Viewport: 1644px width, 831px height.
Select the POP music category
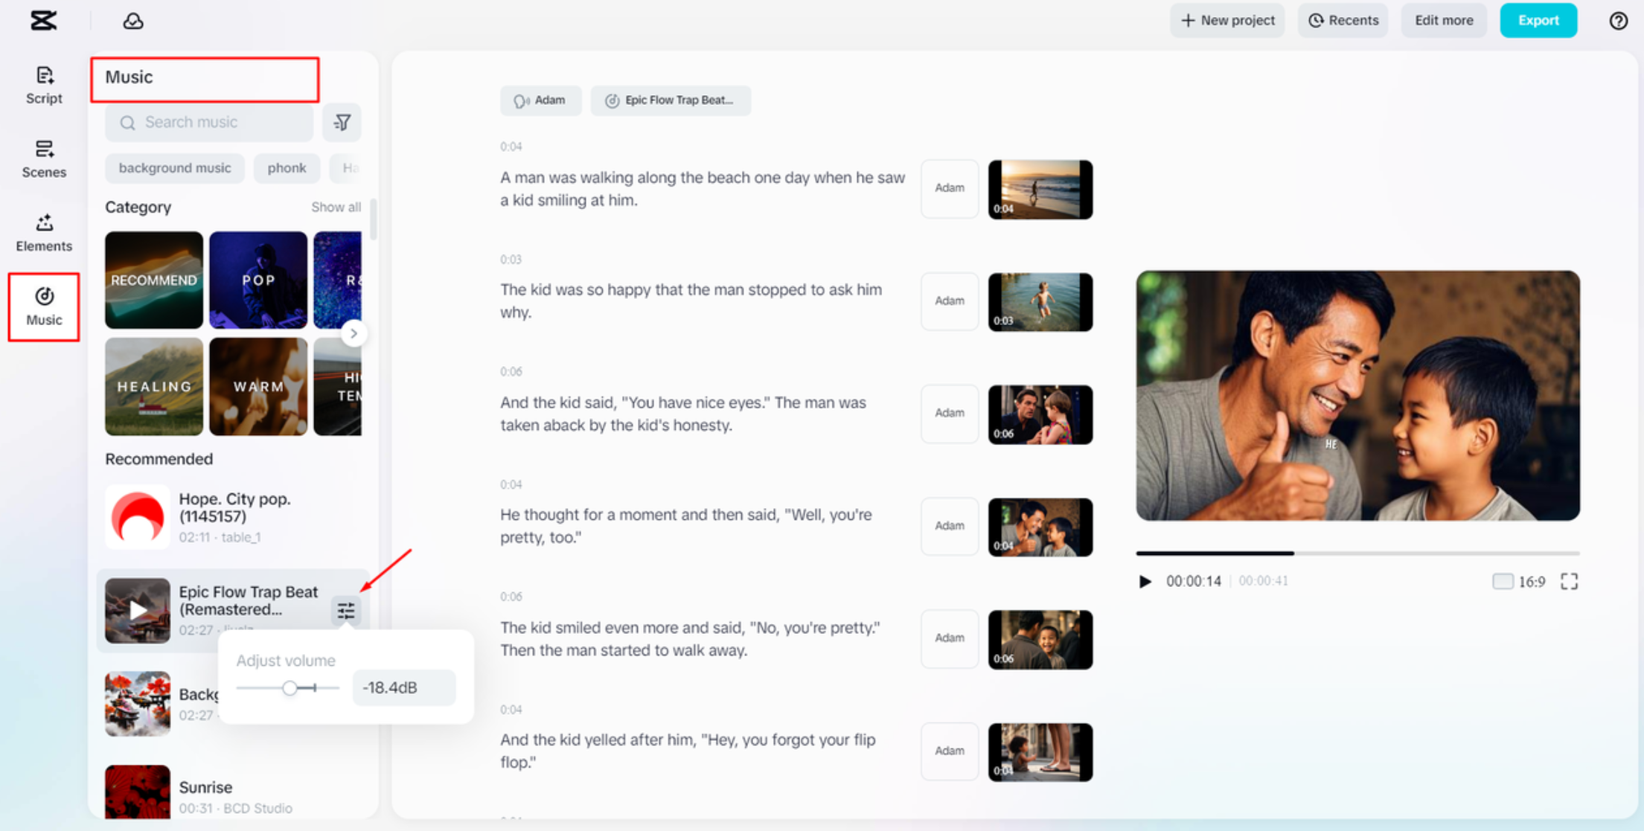click(x=258, y=280)
